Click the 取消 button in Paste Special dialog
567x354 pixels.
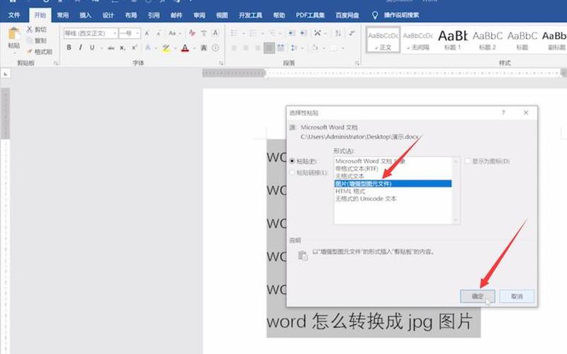coord(517,296)
